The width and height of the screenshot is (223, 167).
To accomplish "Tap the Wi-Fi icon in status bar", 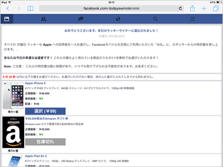I will tap(10, 2).
